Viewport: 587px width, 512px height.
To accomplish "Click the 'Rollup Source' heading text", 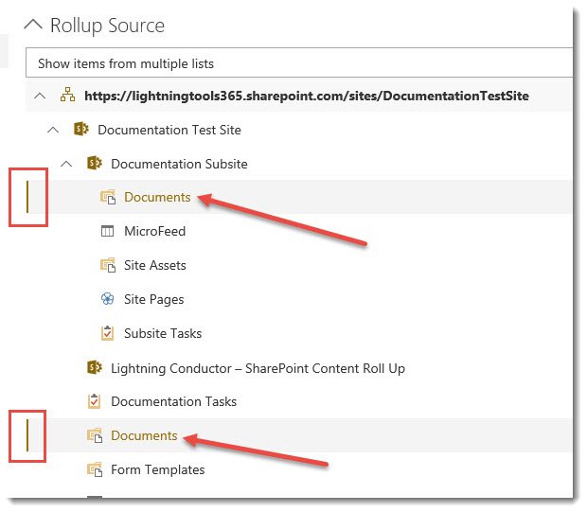I will (x=107, y=26).
